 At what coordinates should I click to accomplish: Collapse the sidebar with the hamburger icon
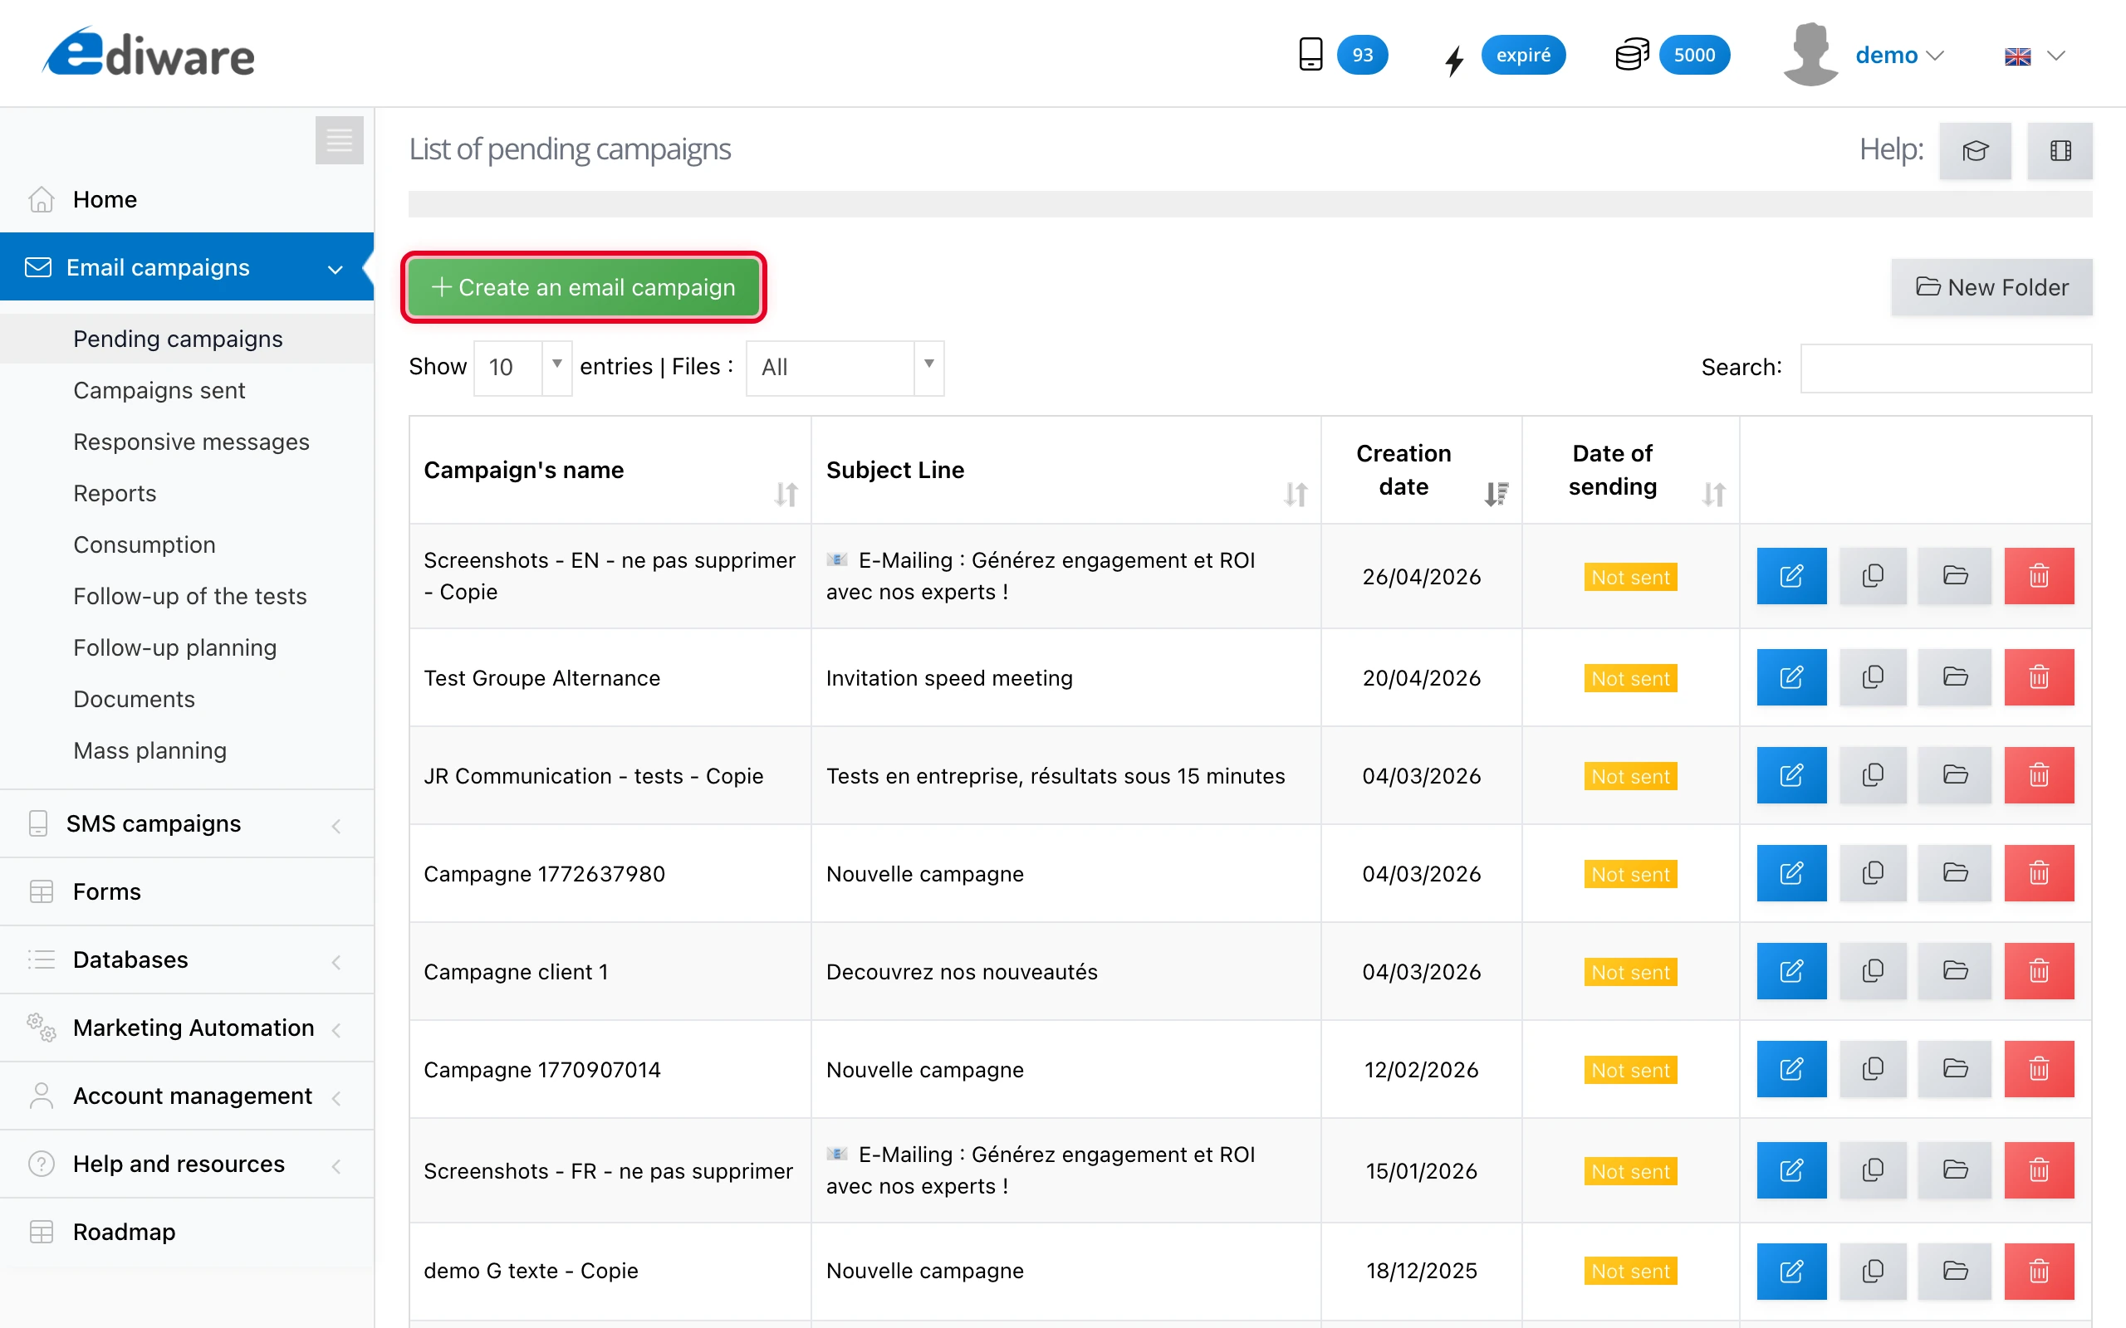(x=339, y=140)
